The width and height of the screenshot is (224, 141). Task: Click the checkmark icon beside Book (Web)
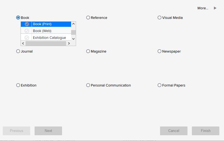27,31
